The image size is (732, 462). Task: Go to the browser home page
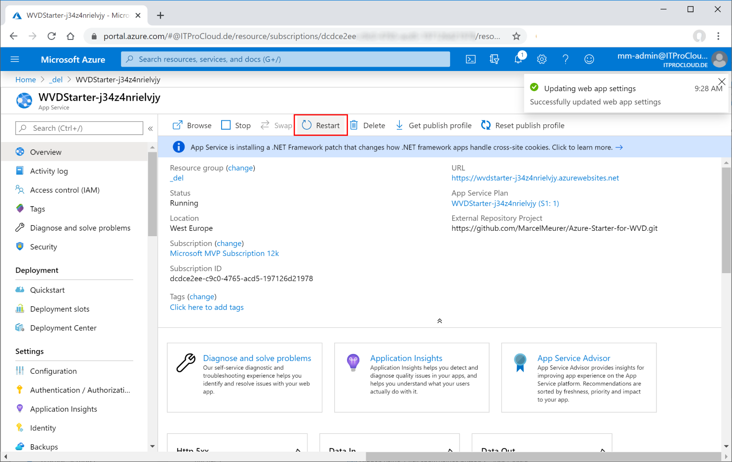click(70, 36)
